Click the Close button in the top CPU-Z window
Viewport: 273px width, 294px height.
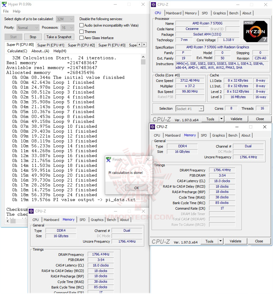(x=260, y=119)
